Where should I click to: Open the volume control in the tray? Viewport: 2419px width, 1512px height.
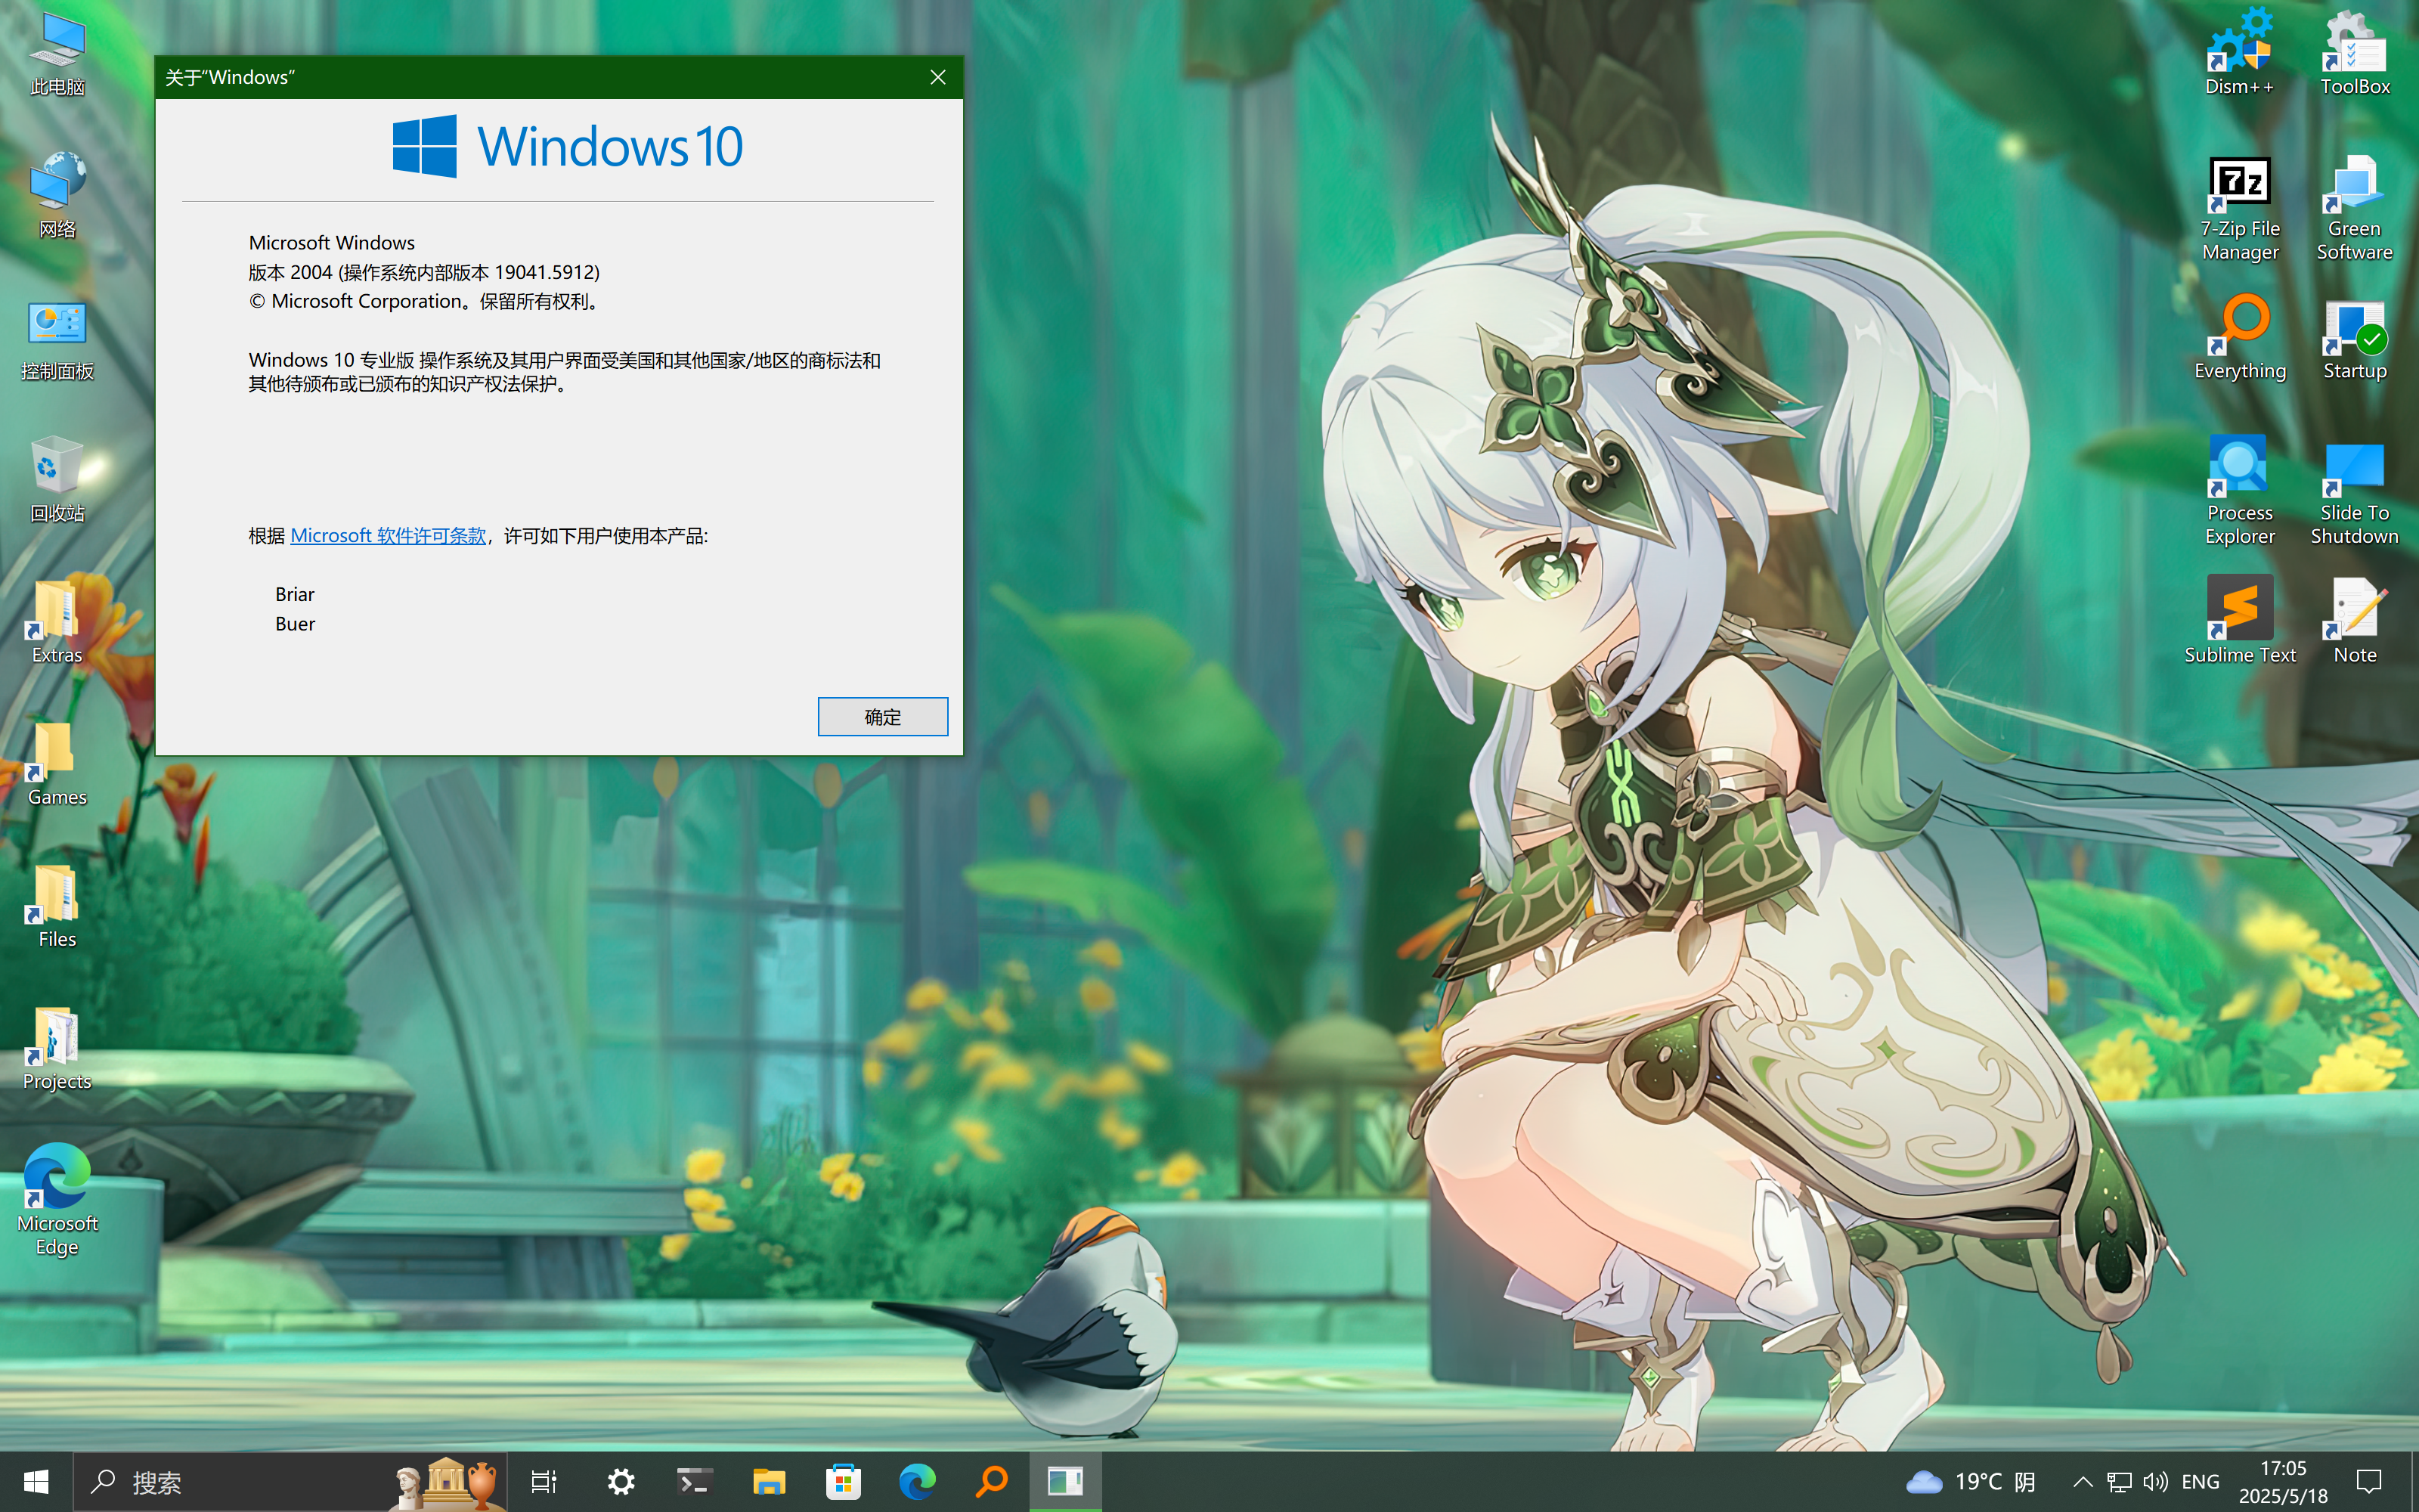pos(2155,1481)
